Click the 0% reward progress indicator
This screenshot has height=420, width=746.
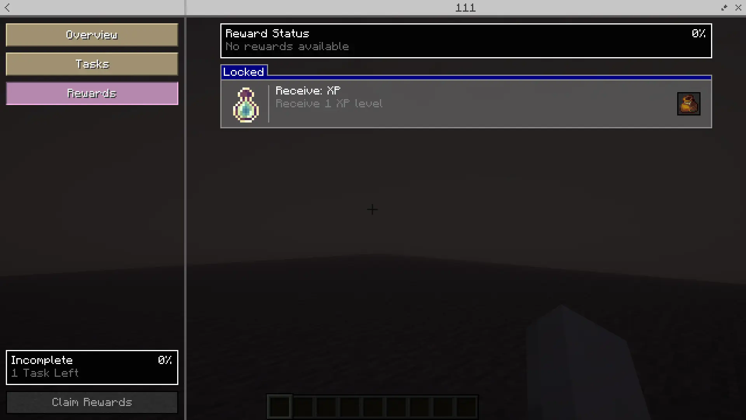(x=698, y=33)
